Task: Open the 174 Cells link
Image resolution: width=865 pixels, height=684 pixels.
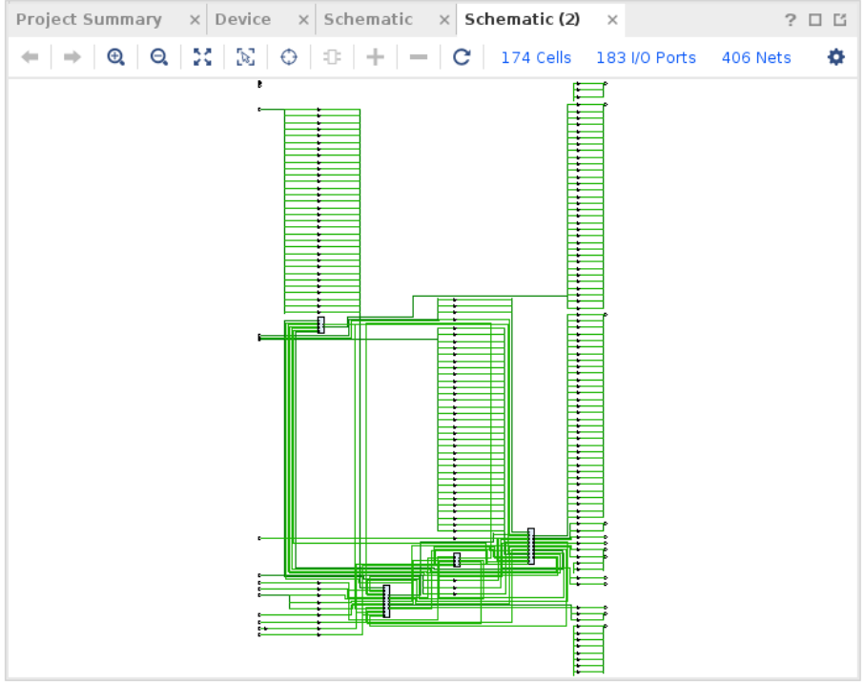Action: coord(536,57)
